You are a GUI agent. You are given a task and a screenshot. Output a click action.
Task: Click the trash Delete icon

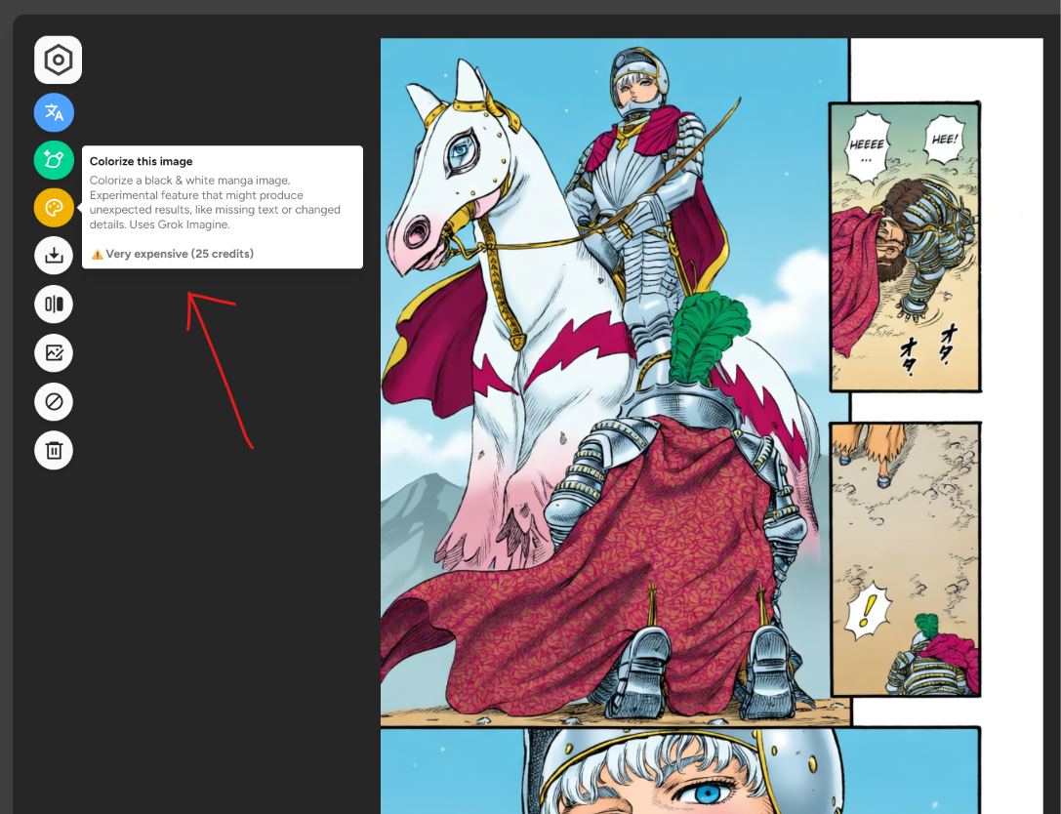pos(54,450)
